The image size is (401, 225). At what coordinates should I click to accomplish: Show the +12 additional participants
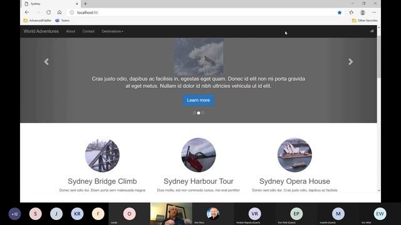point(14,214)
